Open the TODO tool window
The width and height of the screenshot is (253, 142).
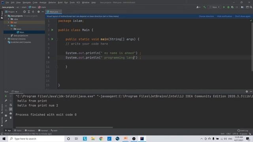point(18,131)
